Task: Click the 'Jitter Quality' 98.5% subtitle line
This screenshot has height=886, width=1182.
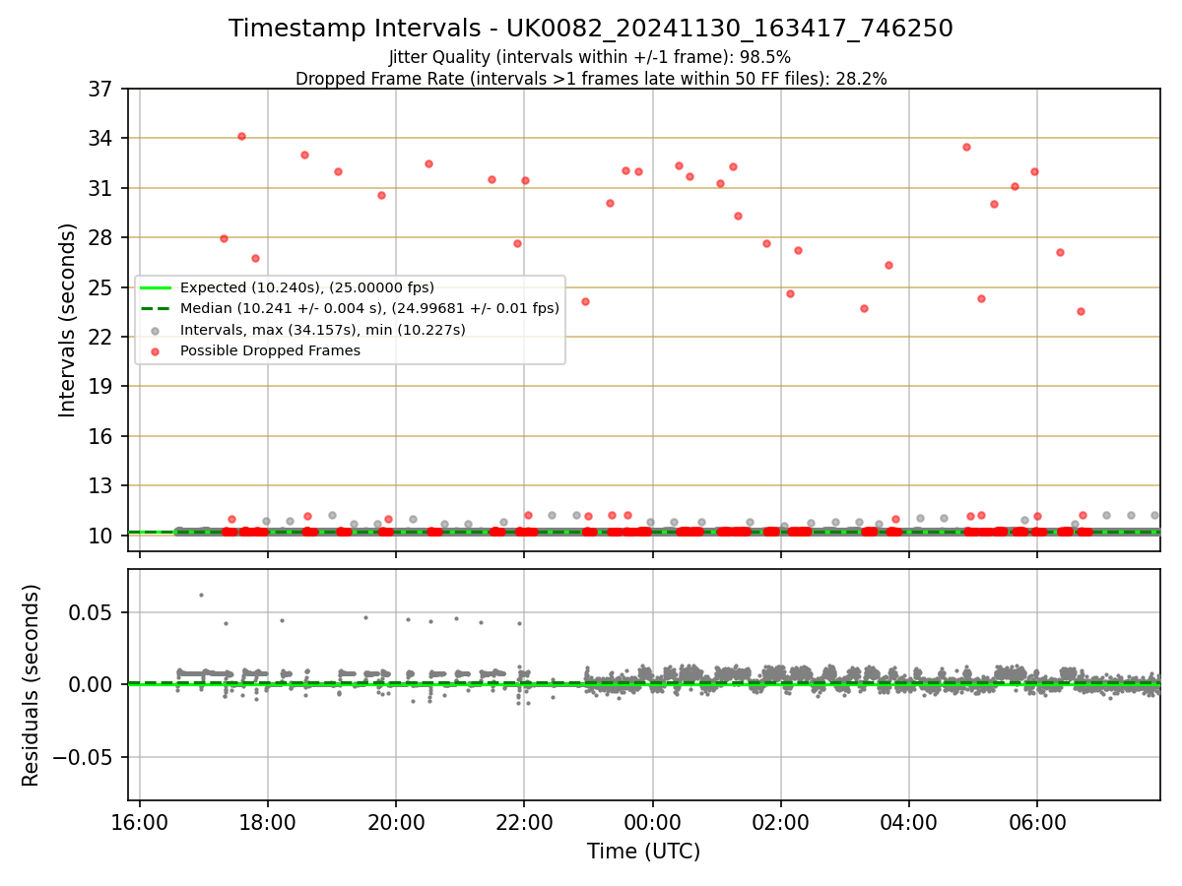Action: 590,57
